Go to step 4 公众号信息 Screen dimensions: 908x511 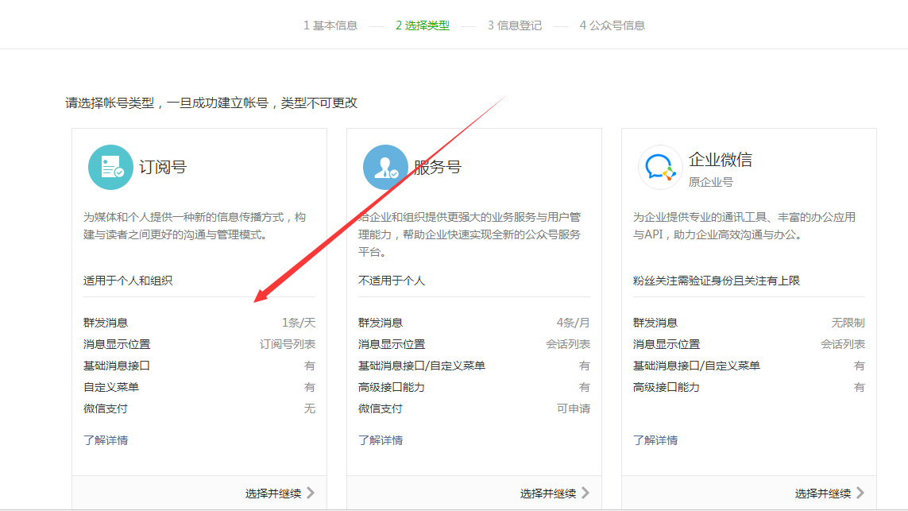[x=612, y=25]
